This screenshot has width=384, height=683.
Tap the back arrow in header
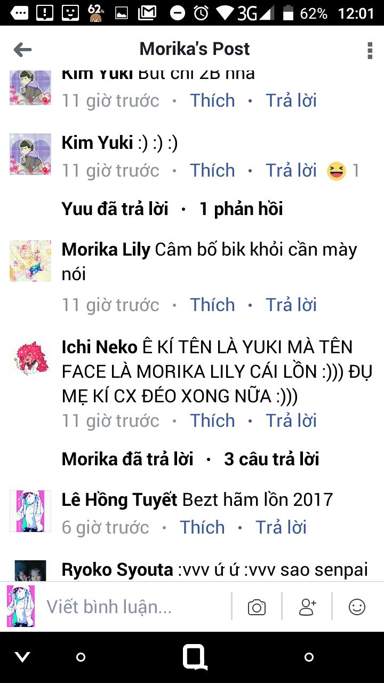coord(22,50)
